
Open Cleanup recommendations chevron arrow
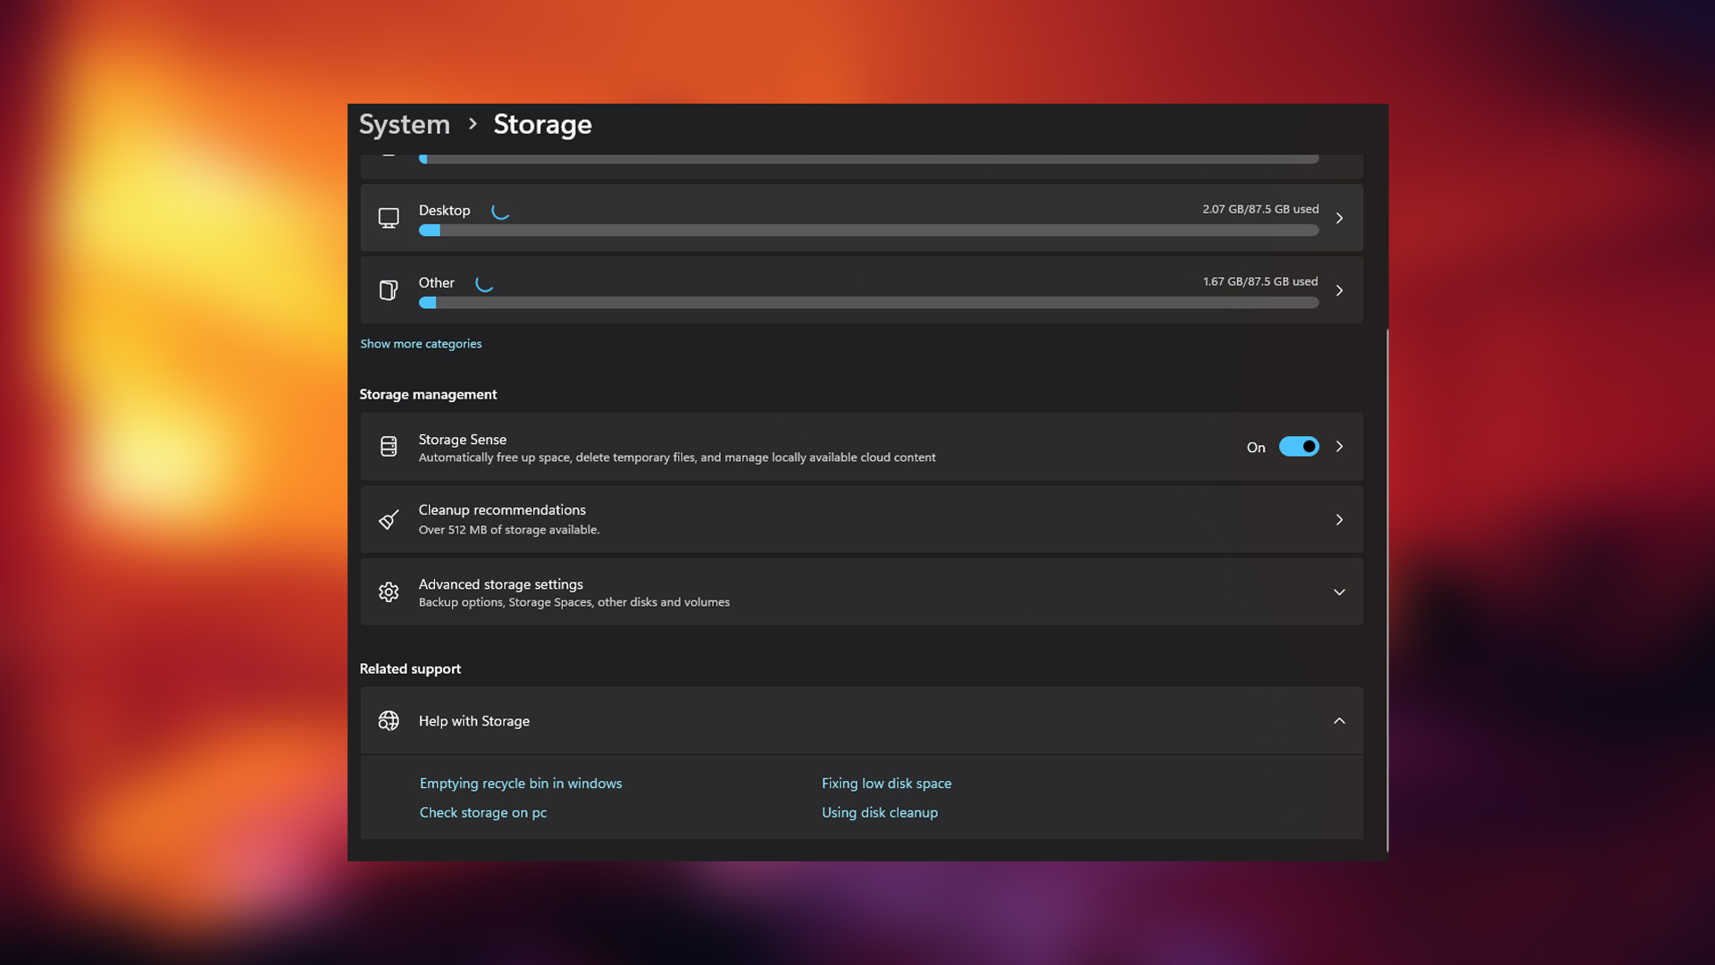tap(1339, 519)
